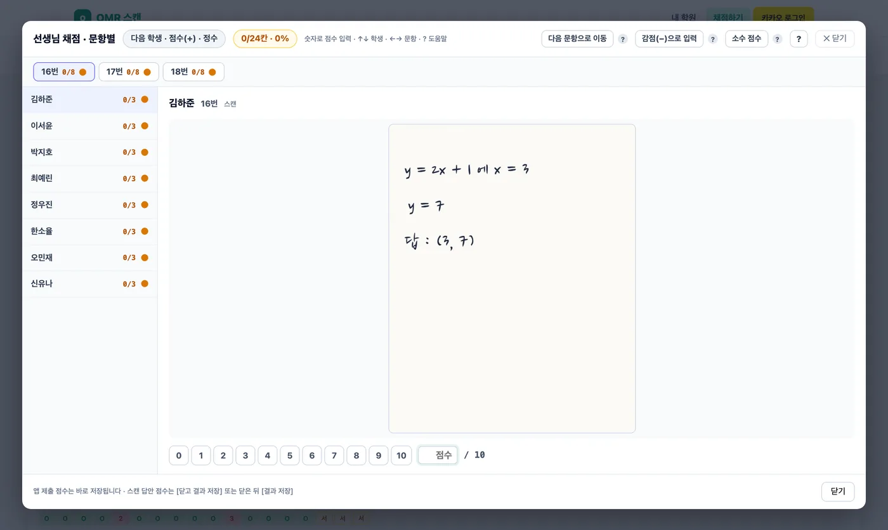Image resolution: width=888 pixels, height=530 pixels.
Task: Toggle 다음 문항으로 이동 option
Action: click(x=577, y=39)
